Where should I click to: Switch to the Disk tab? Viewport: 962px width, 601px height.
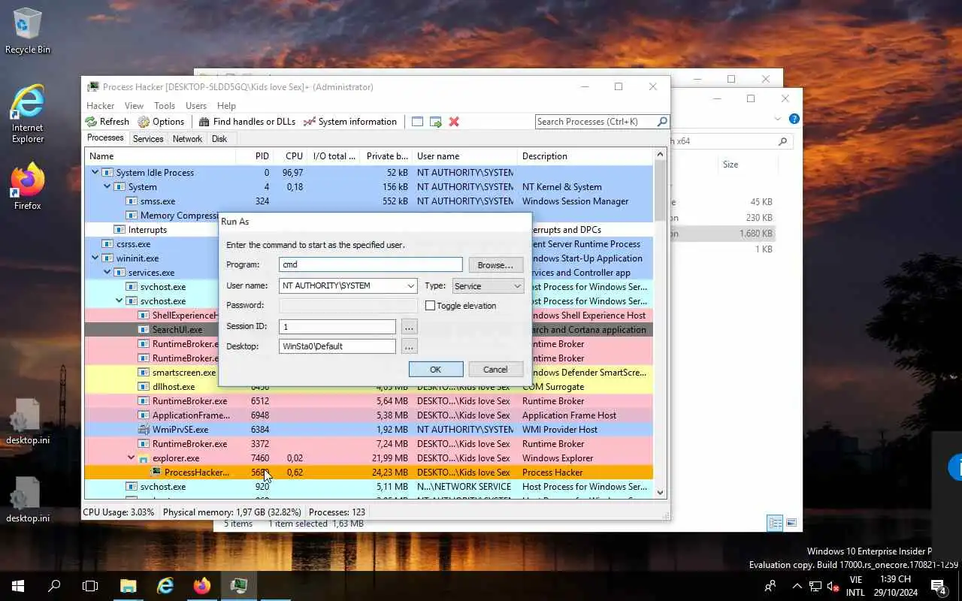tap(219, 138)
